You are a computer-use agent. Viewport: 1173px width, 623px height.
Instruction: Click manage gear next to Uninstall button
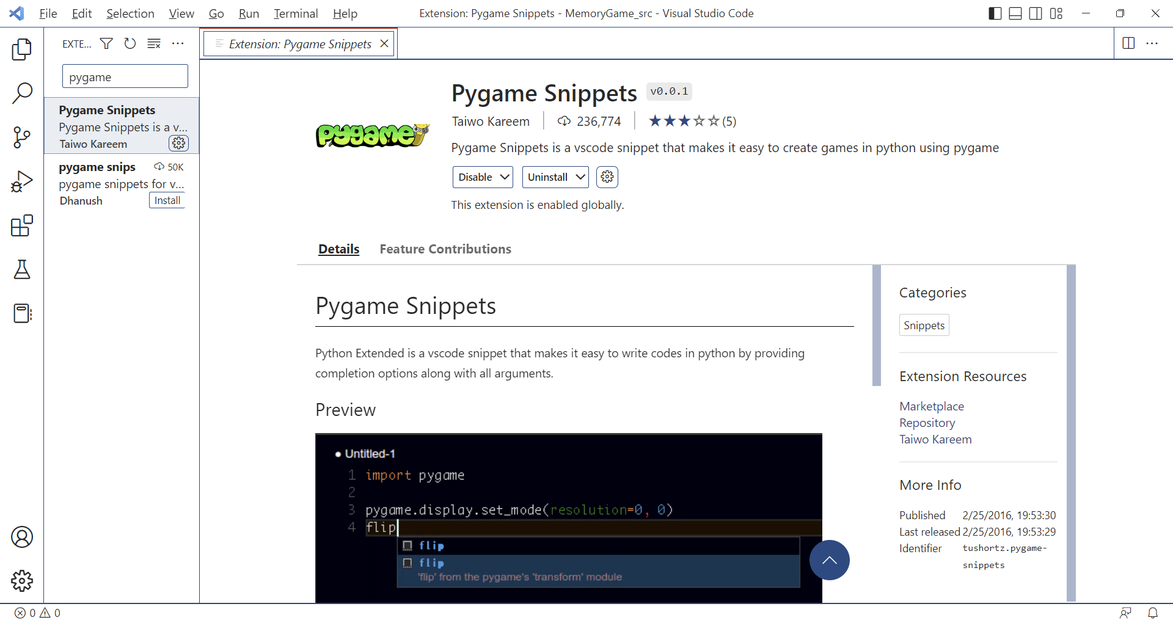[607, 177]
